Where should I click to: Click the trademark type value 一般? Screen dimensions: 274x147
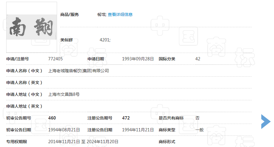pyautogui.click(x=200, y=130)
